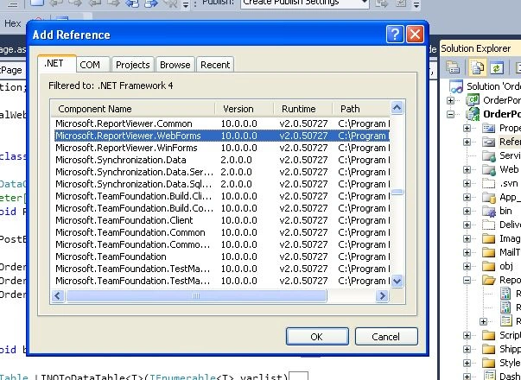Click the component list horizontal scrollbar thumb
The width and height of the screenshot is (521, 380).
pos(196,295)
